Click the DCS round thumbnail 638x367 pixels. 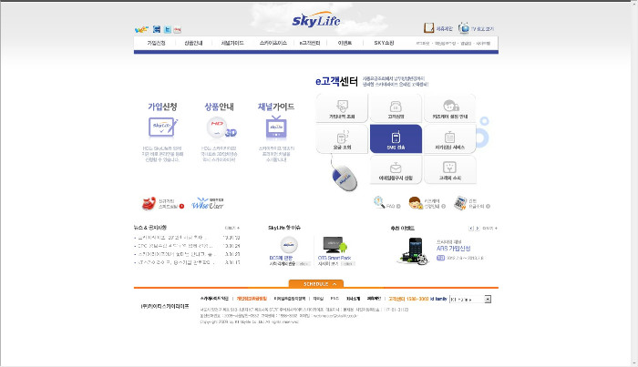click(289, 245)
